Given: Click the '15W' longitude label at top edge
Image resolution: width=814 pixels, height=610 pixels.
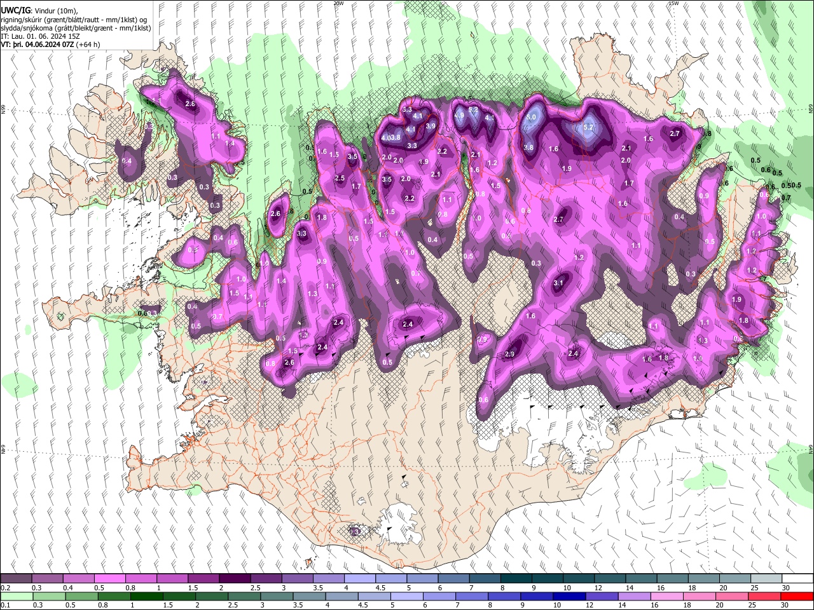Looking at the screenshot, I should tap(673, 3).
